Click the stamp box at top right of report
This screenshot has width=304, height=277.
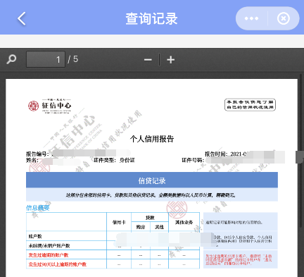click(x=250, y=104)
